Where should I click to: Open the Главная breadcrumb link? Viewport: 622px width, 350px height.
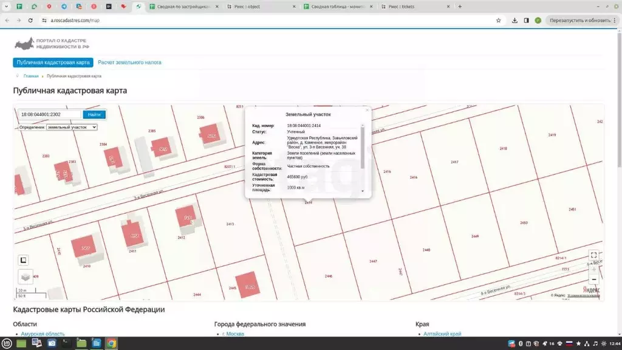31,77
